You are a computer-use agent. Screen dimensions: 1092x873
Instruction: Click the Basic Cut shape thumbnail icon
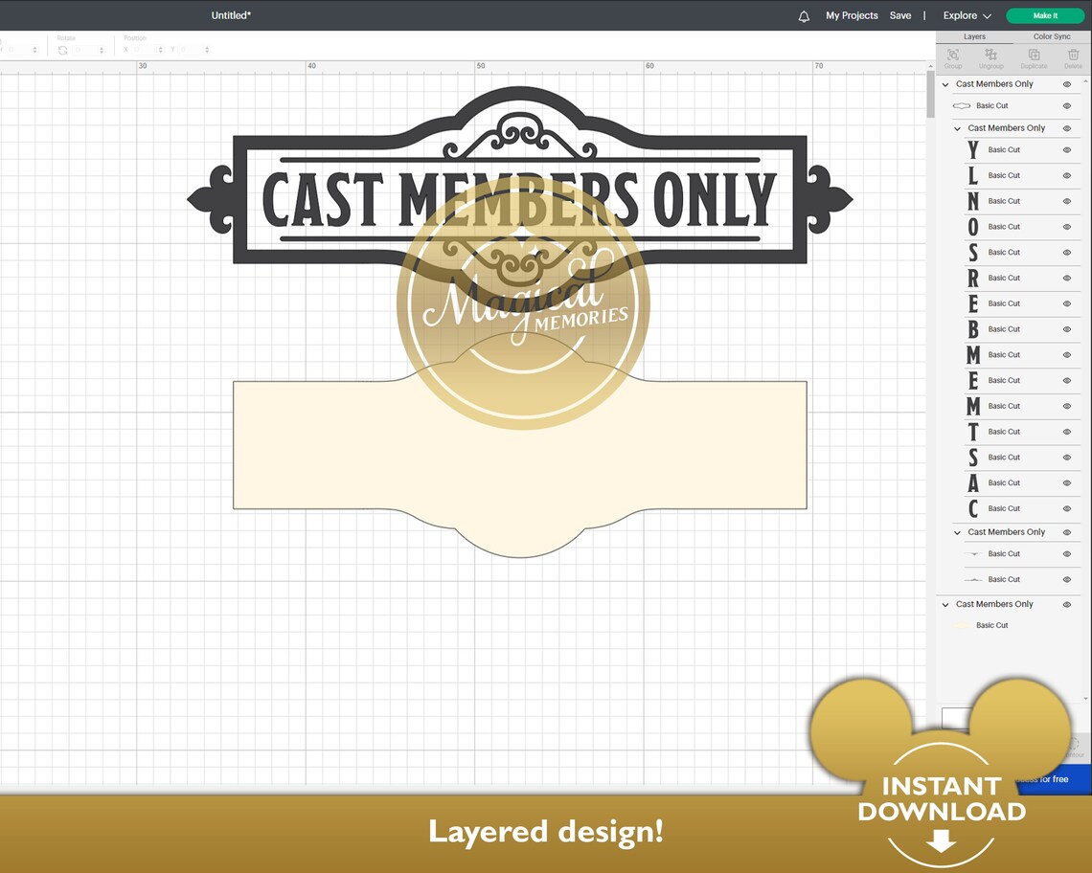coord(962,105)
